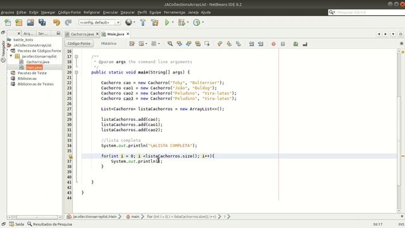Image resolution: width=405 pixels, height=228 pixels.
Task: Click the Undo toolbar icon
Action: pyautogui.click(x=56, y=23)
